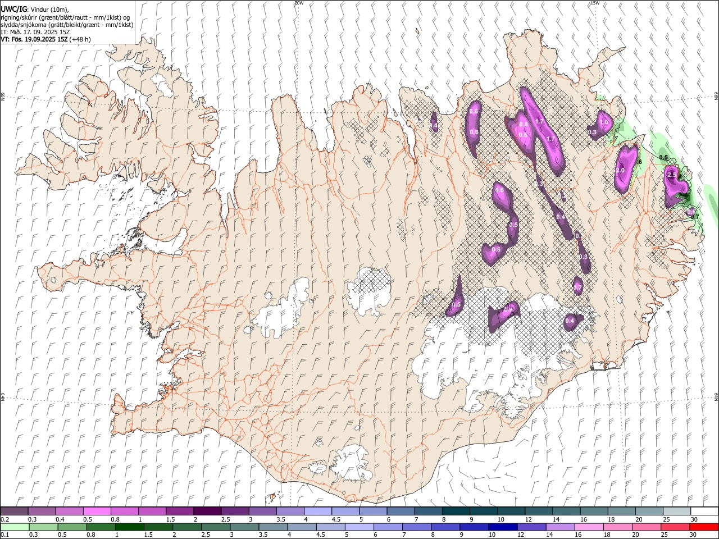Pick dark green lower swatch between 1 and 1.5
Image resolution: width=719 pixels, height=539 pixels.
(130, 527)
